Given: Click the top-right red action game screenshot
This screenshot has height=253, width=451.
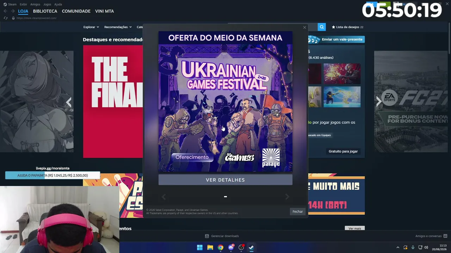Looking at the screenshot, I should [x=342, y=73].
